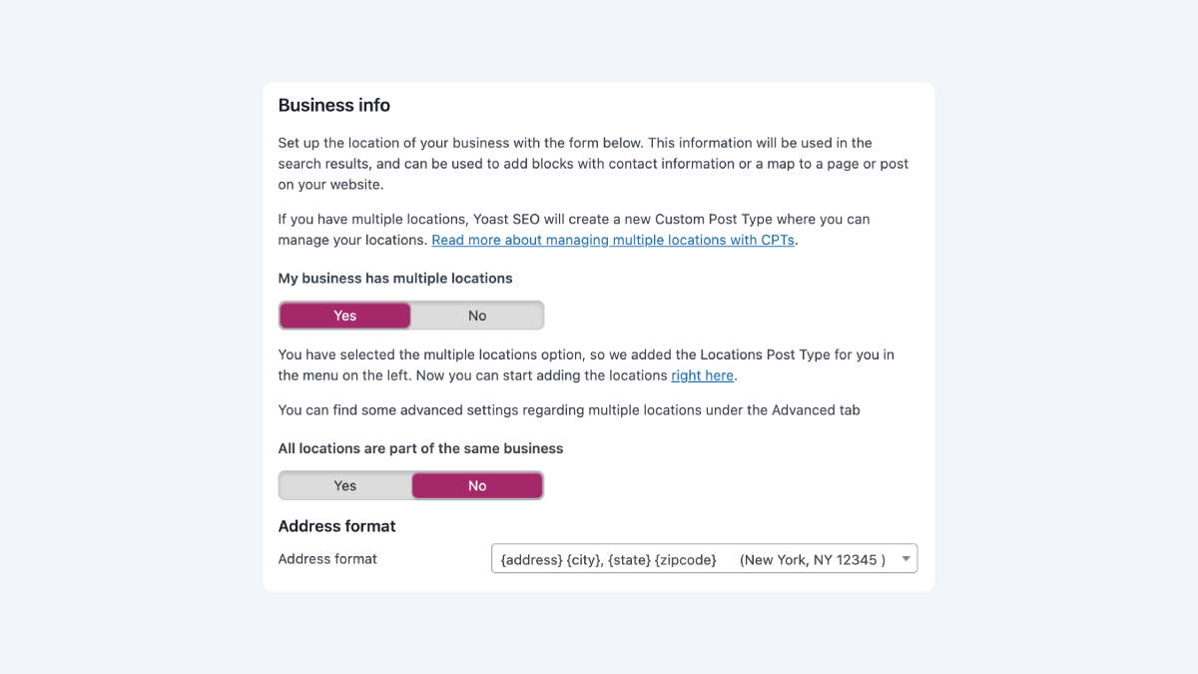Click the Address format dropdown arrow

(x=905, y=559)
